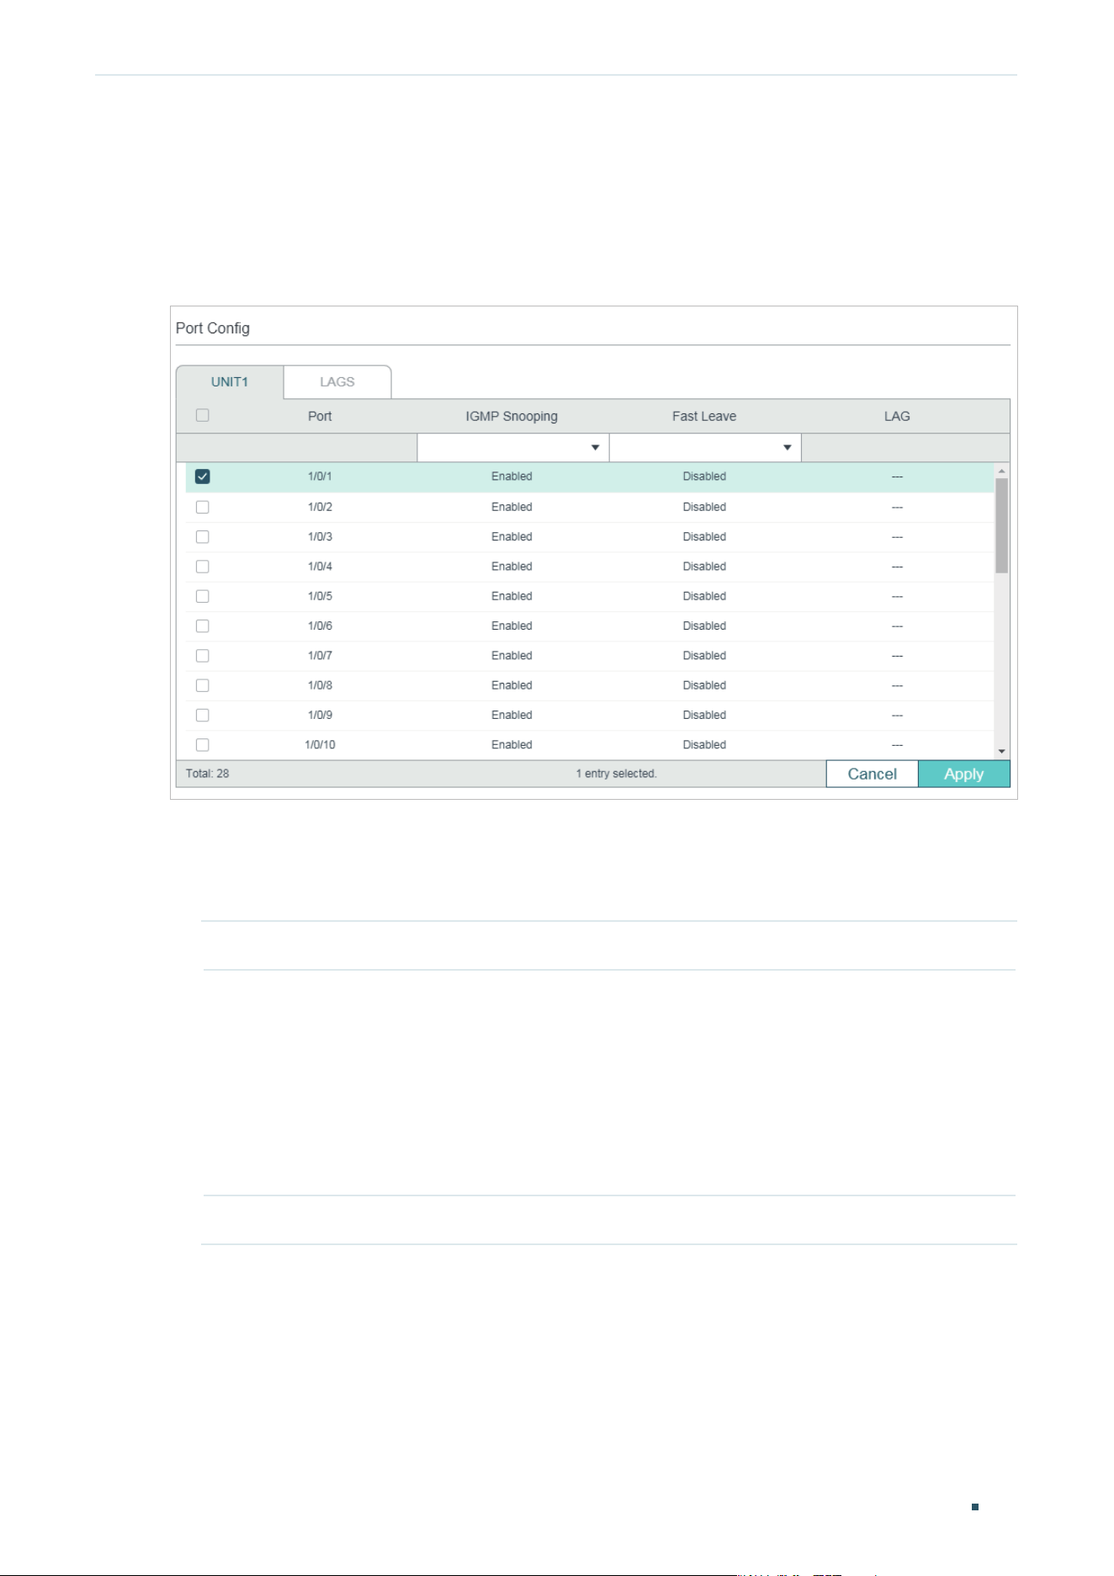Click the Port column header
This screenshot has width=1114, height=1576.
coord(320,416)
